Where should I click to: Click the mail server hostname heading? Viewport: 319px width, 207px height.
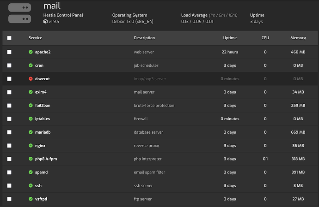[52, 6]
